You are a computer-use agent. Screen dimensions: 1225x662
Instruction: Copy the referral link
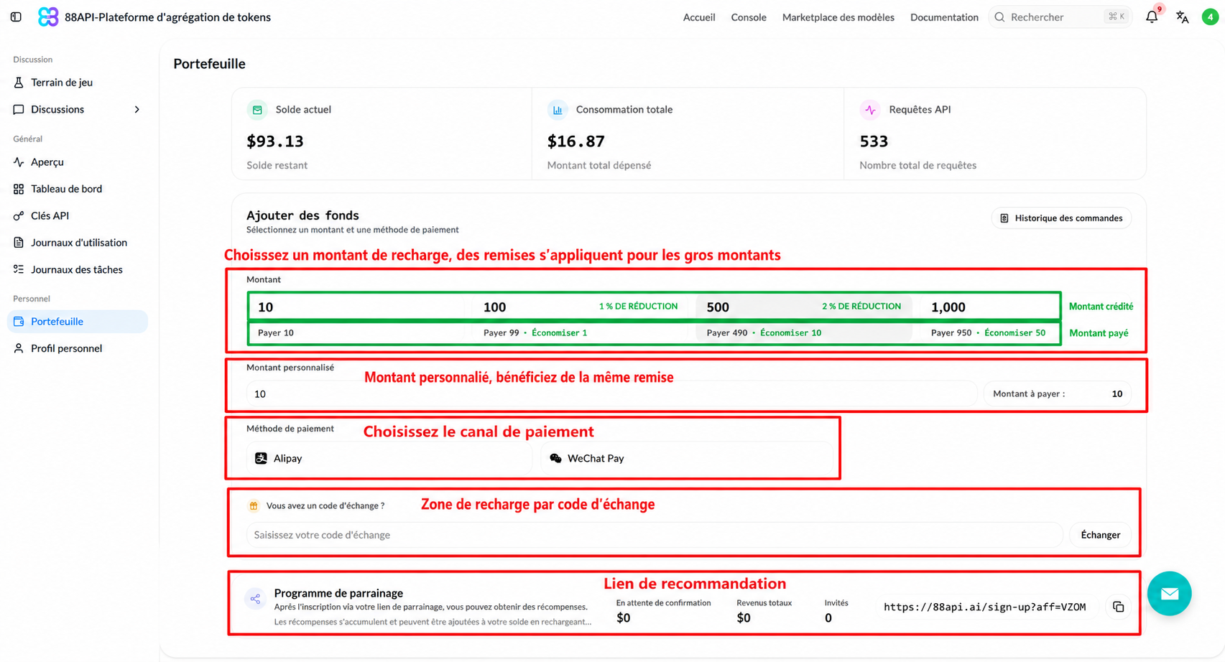pos(1119,607)
